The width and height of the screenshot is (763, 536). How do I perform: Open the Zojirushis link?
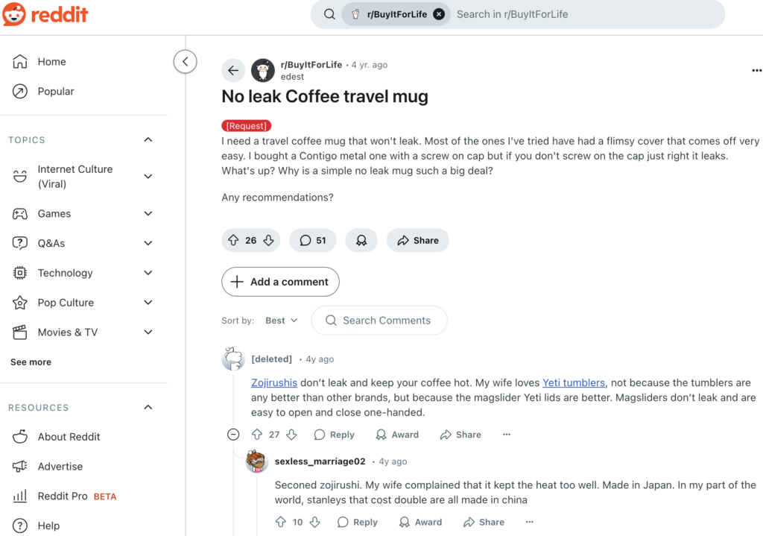[274, 382]
